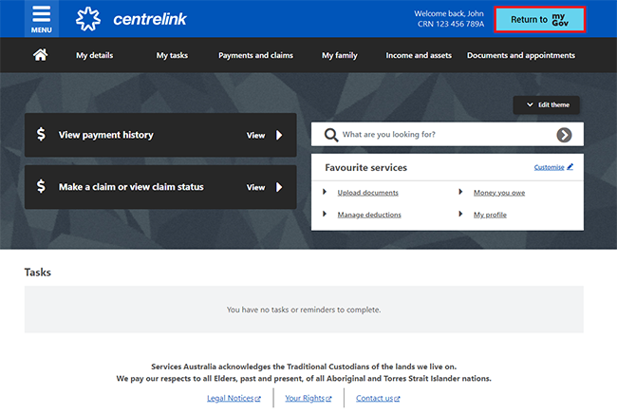Click the Manage deductions link

[x=369, y=215]
